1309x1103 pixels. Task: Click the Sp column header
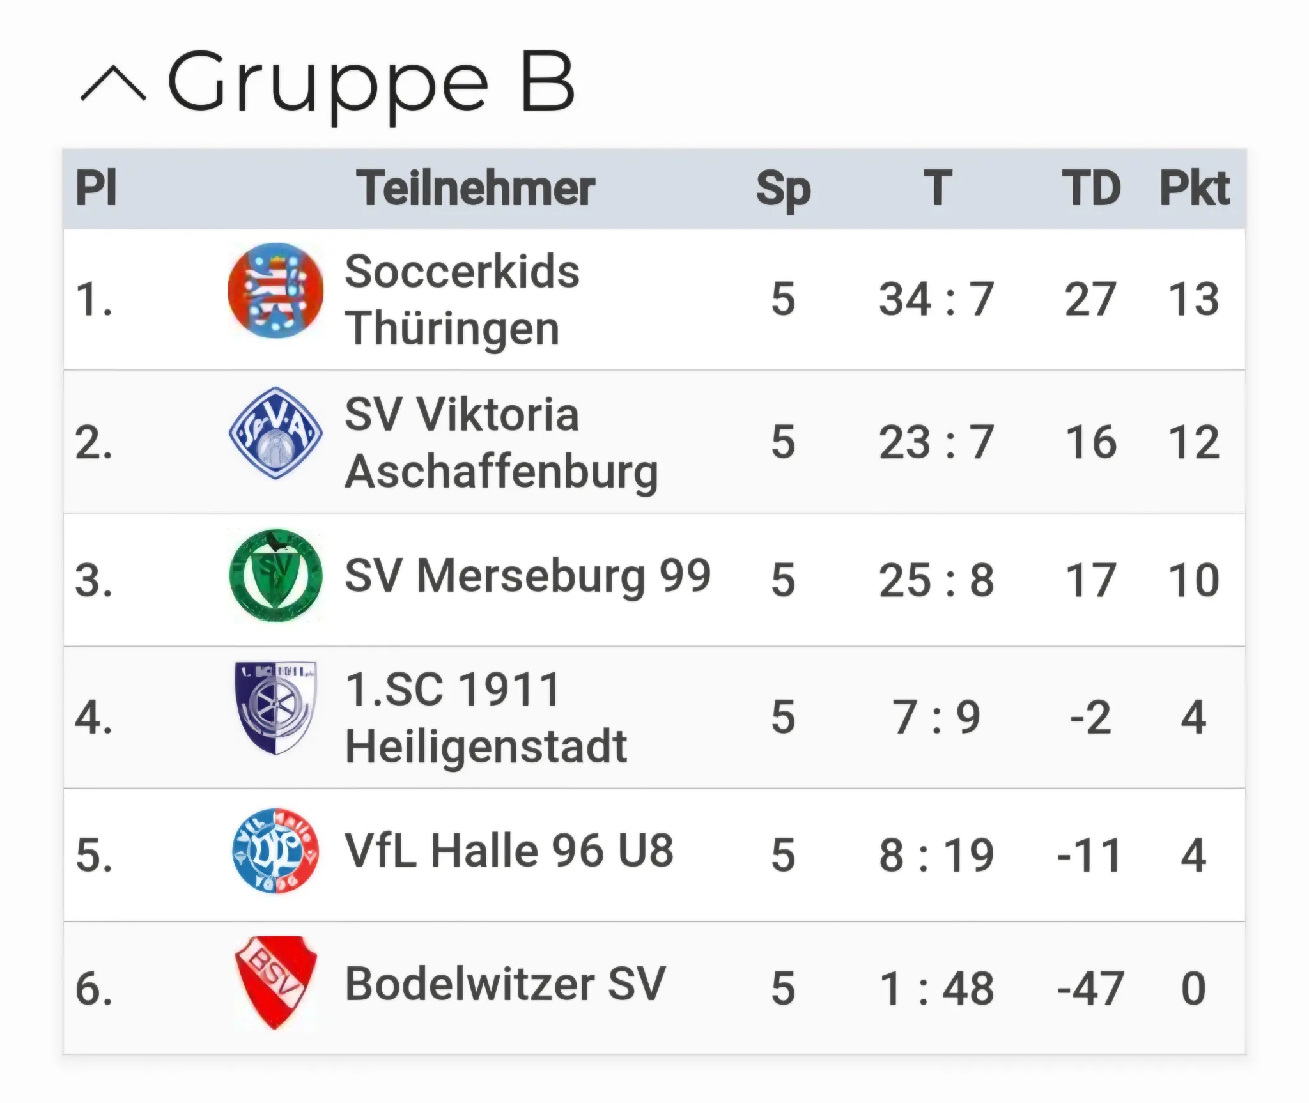(784, 190)
